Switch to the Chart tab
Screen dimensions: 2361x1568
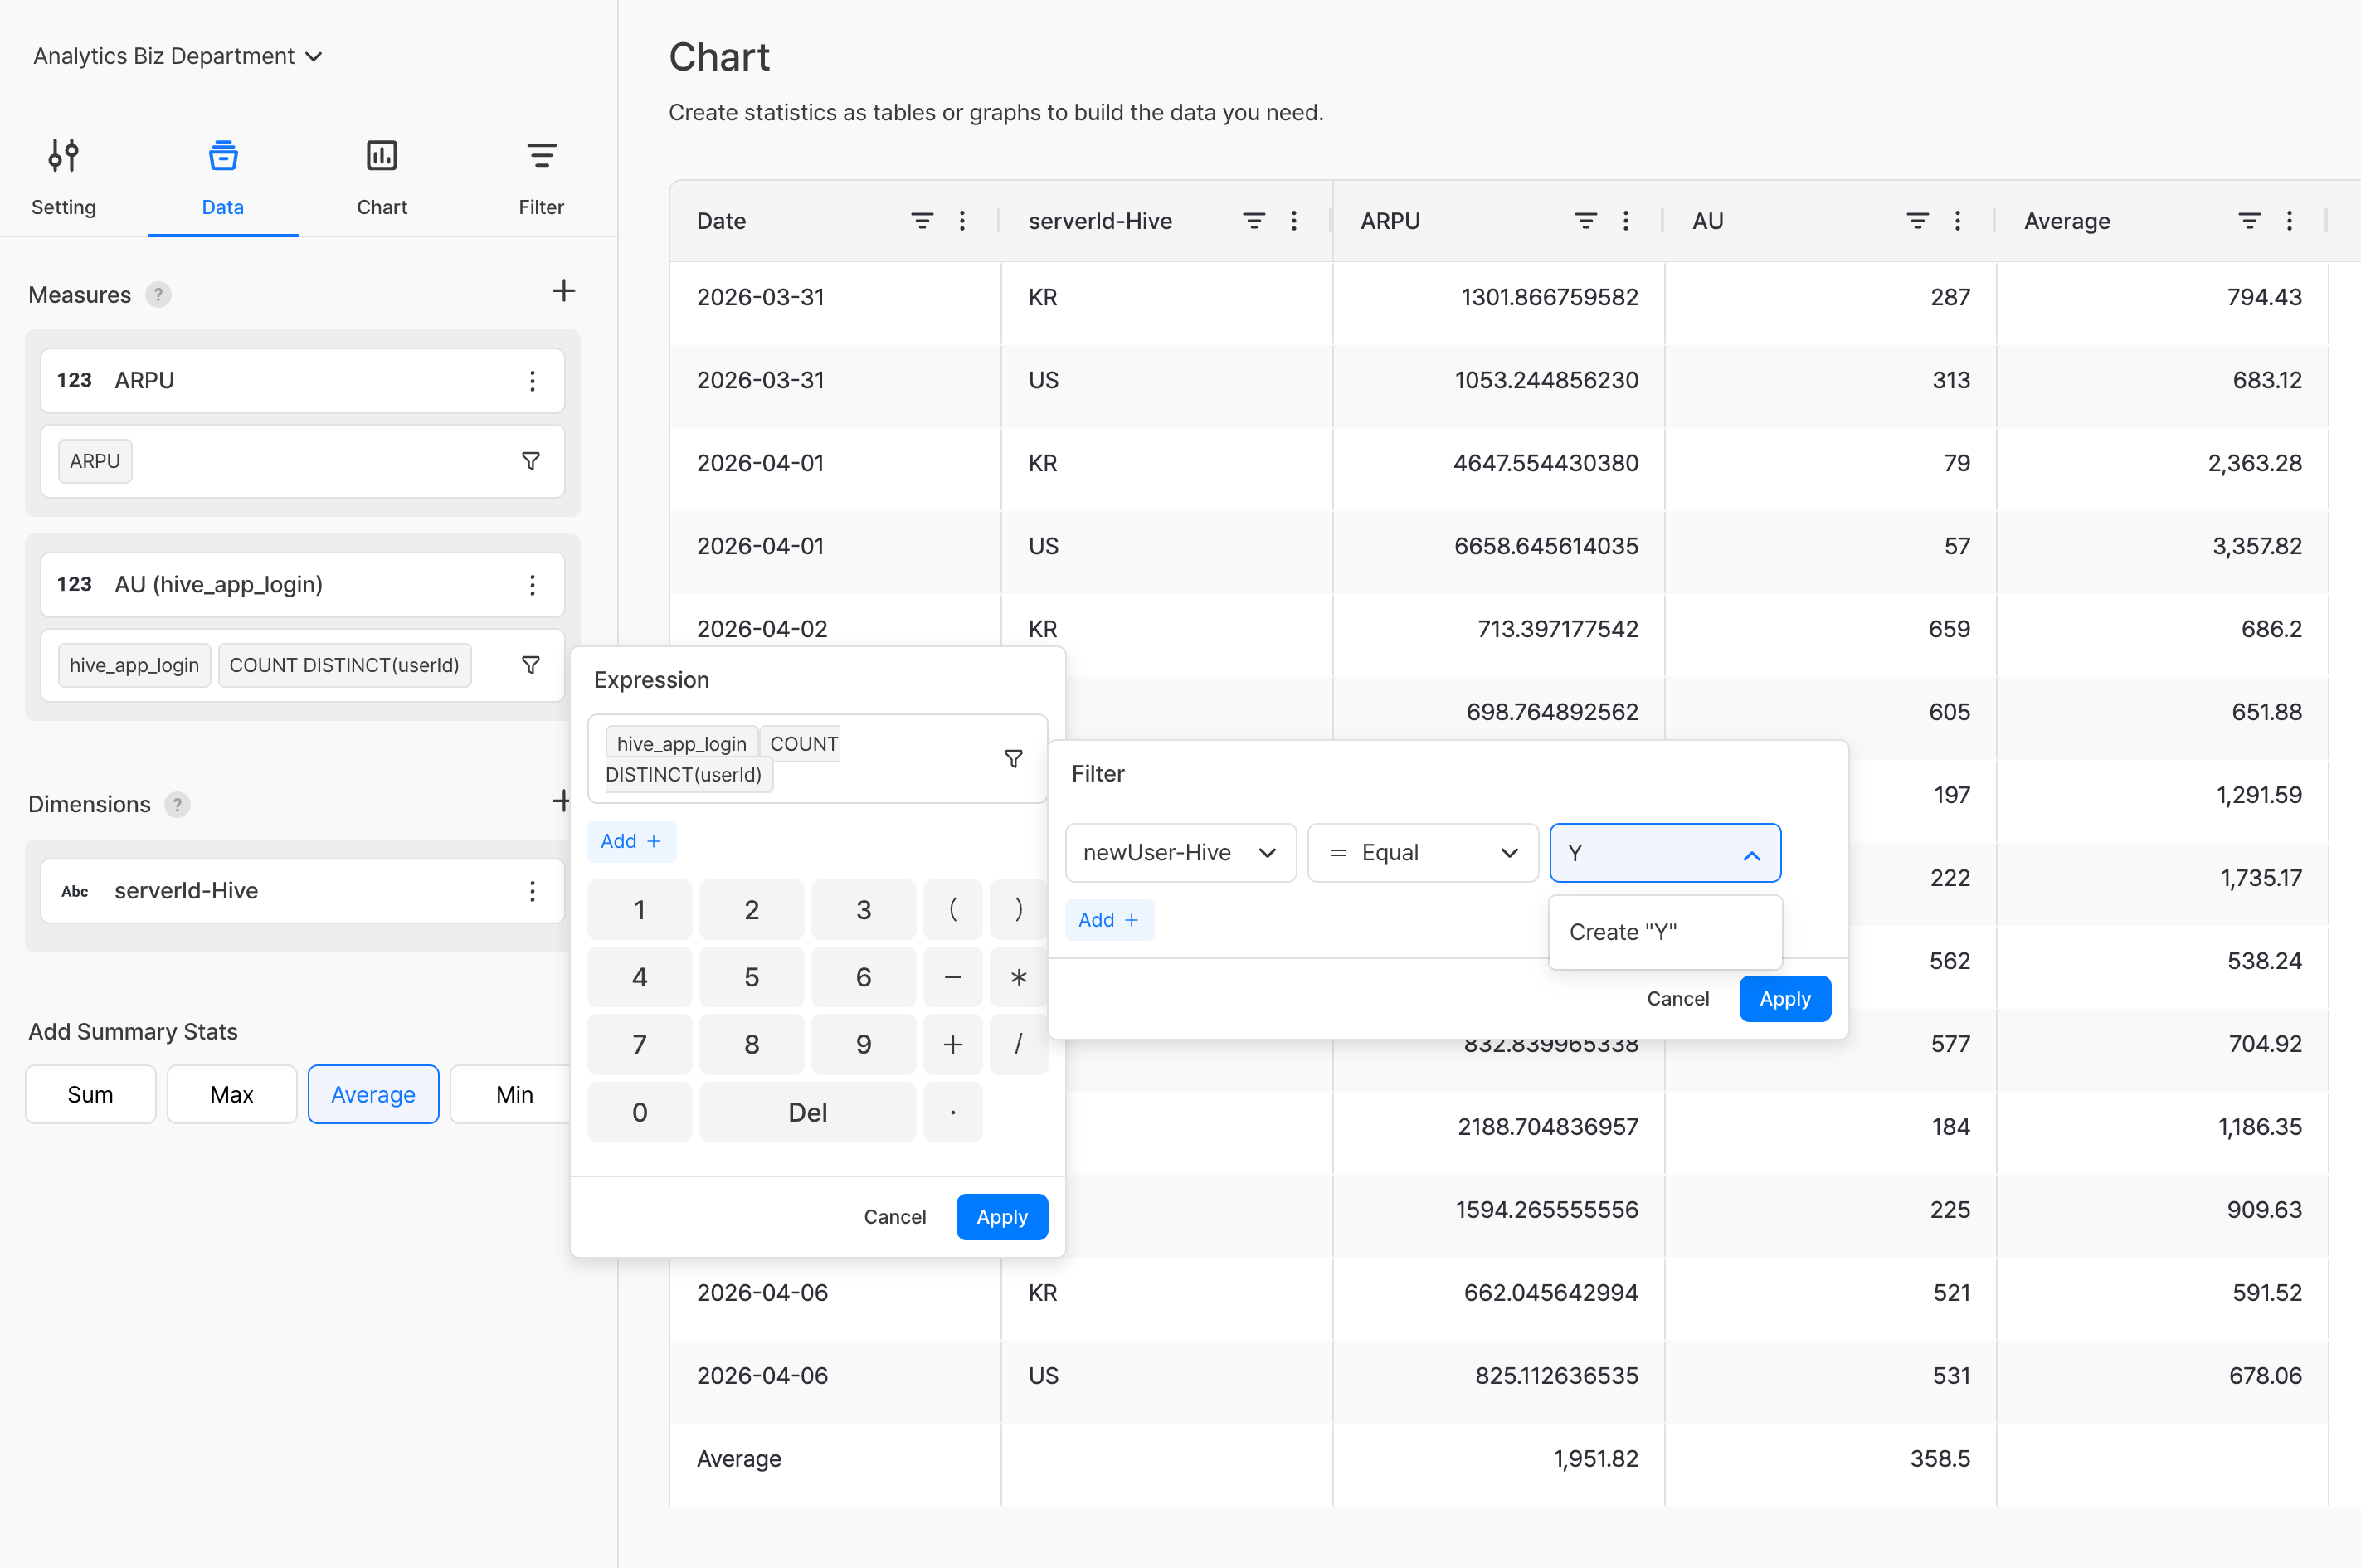(382, 177)
